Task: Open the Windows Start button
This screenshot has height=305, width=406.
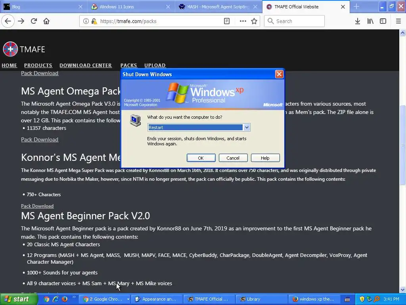Action: 18,299
